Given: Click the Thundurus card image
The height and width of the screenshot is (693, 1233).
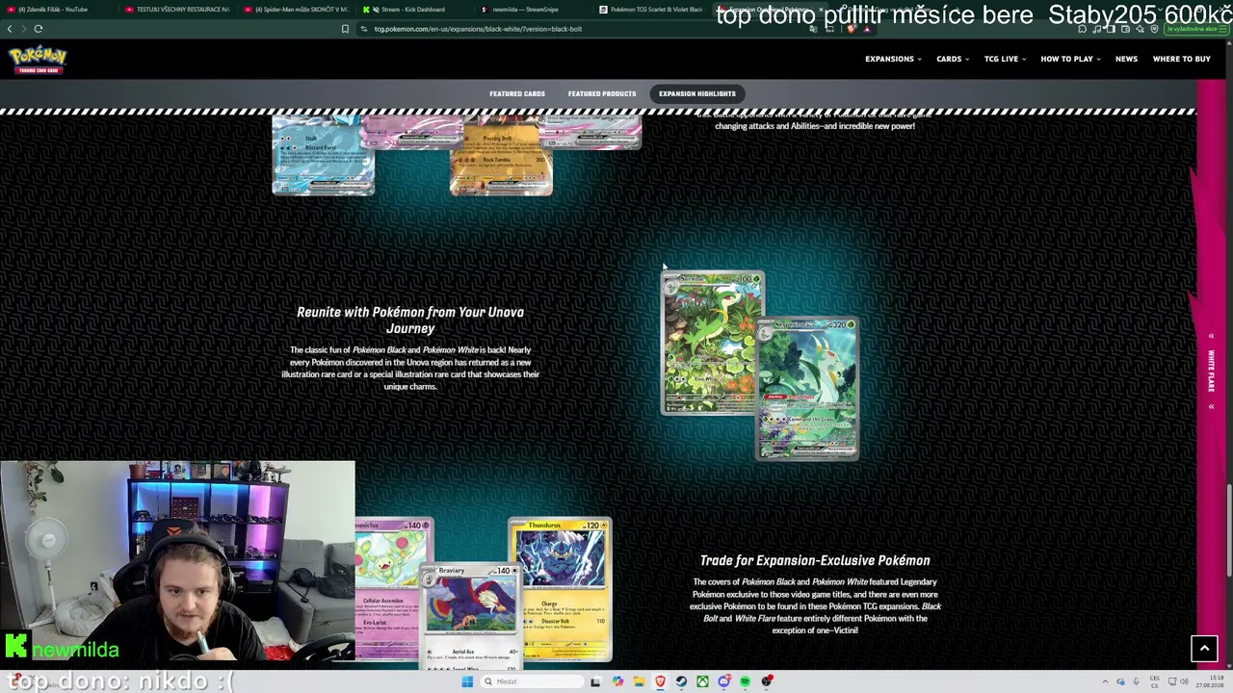Looking at the screenshot, I should 560,589.
